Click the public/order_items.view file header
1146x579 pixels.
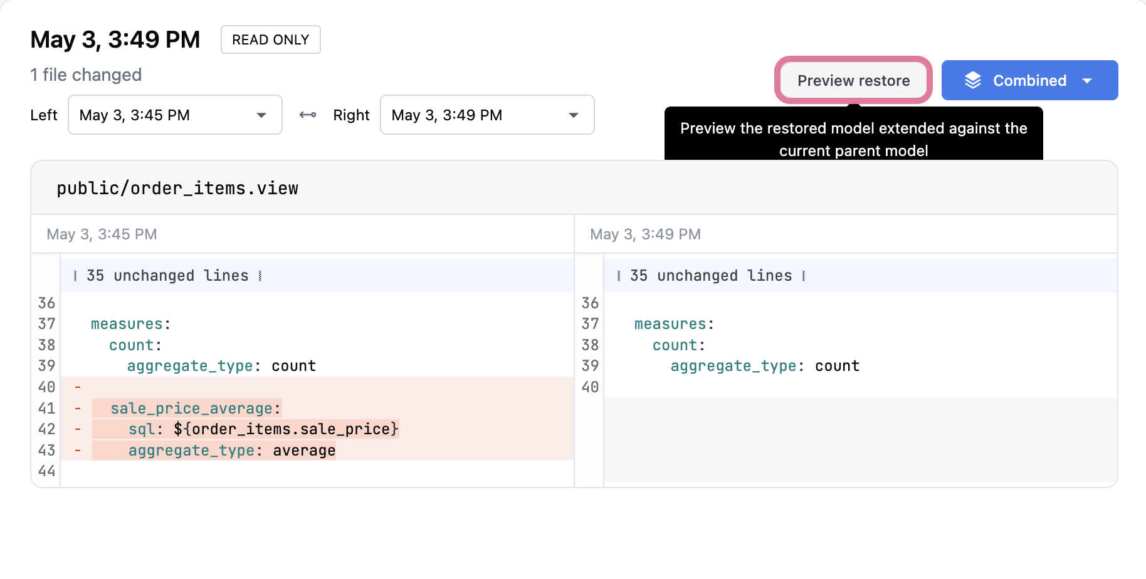177,189
